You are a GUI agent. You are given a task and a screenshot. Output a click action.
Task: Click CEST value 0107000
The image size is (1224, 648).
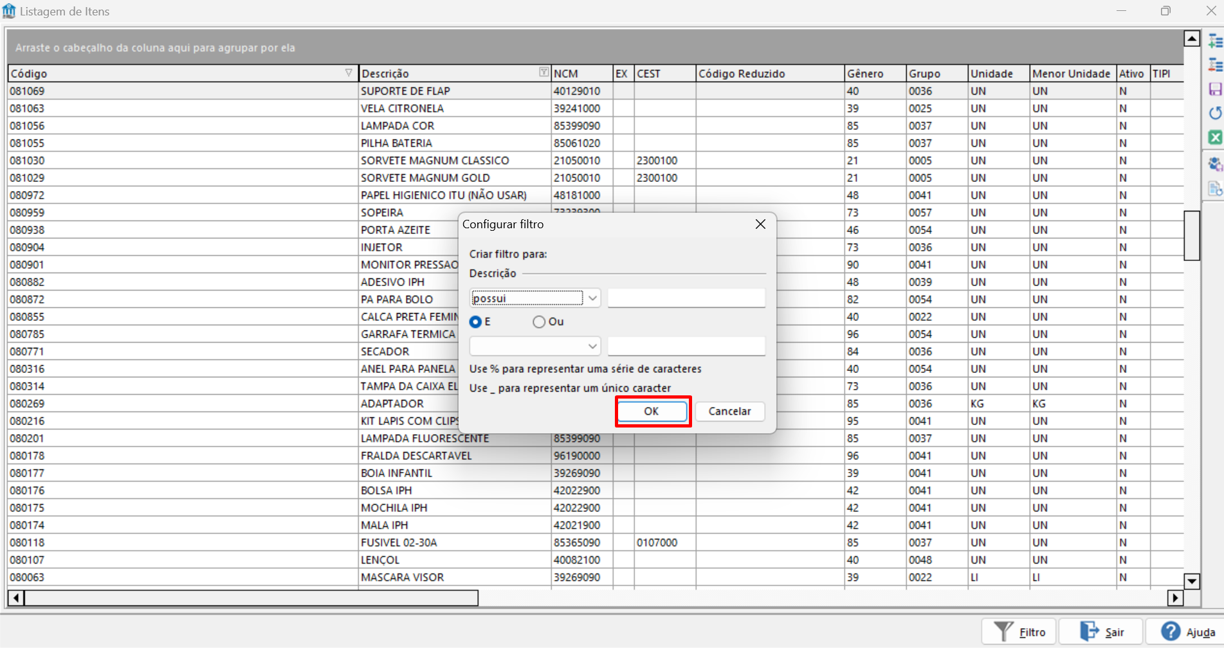coord(664,542)
